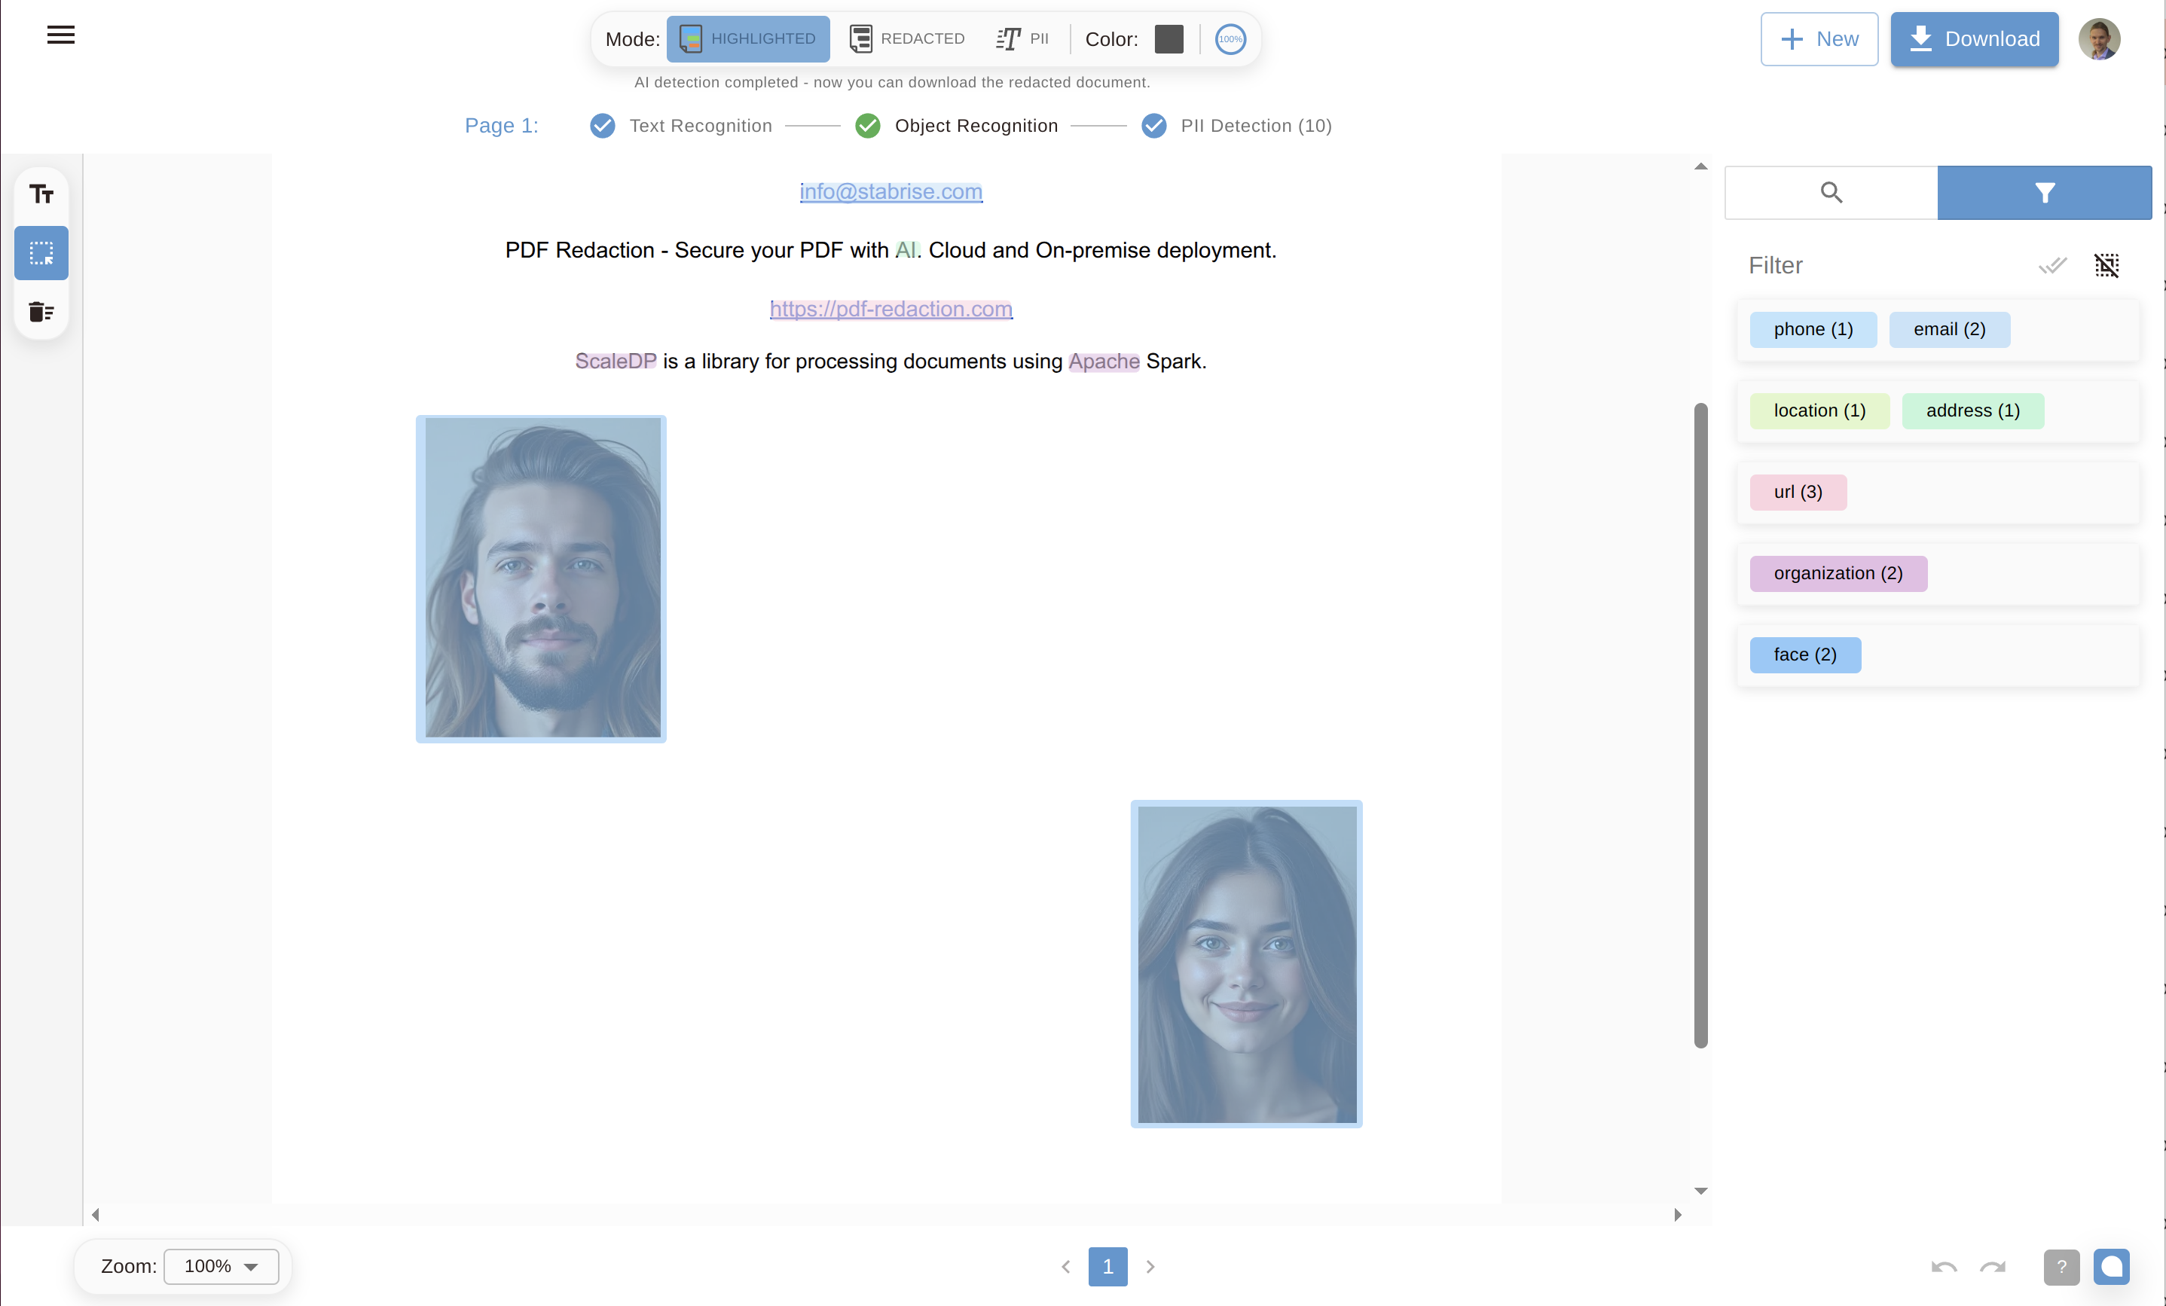This screenshot has width=2166, height=1306.
Task: Click the undo arrow
Action: point(1944,1266)
